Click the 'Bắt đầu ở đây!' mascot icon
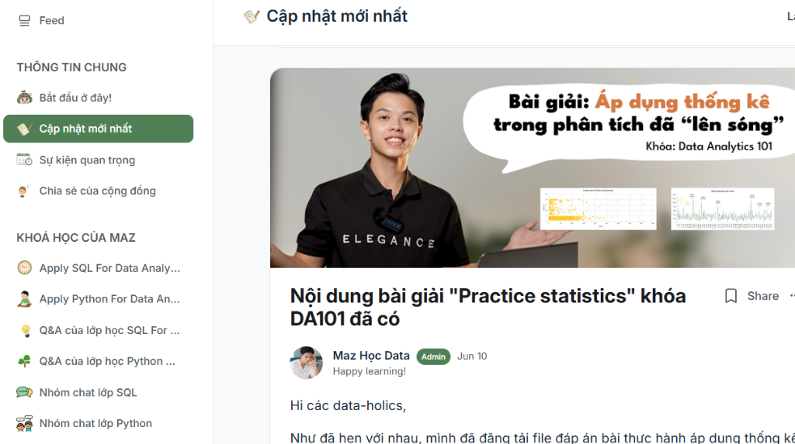795x444 pixels. pyautogui.click(x=24, y=97)
